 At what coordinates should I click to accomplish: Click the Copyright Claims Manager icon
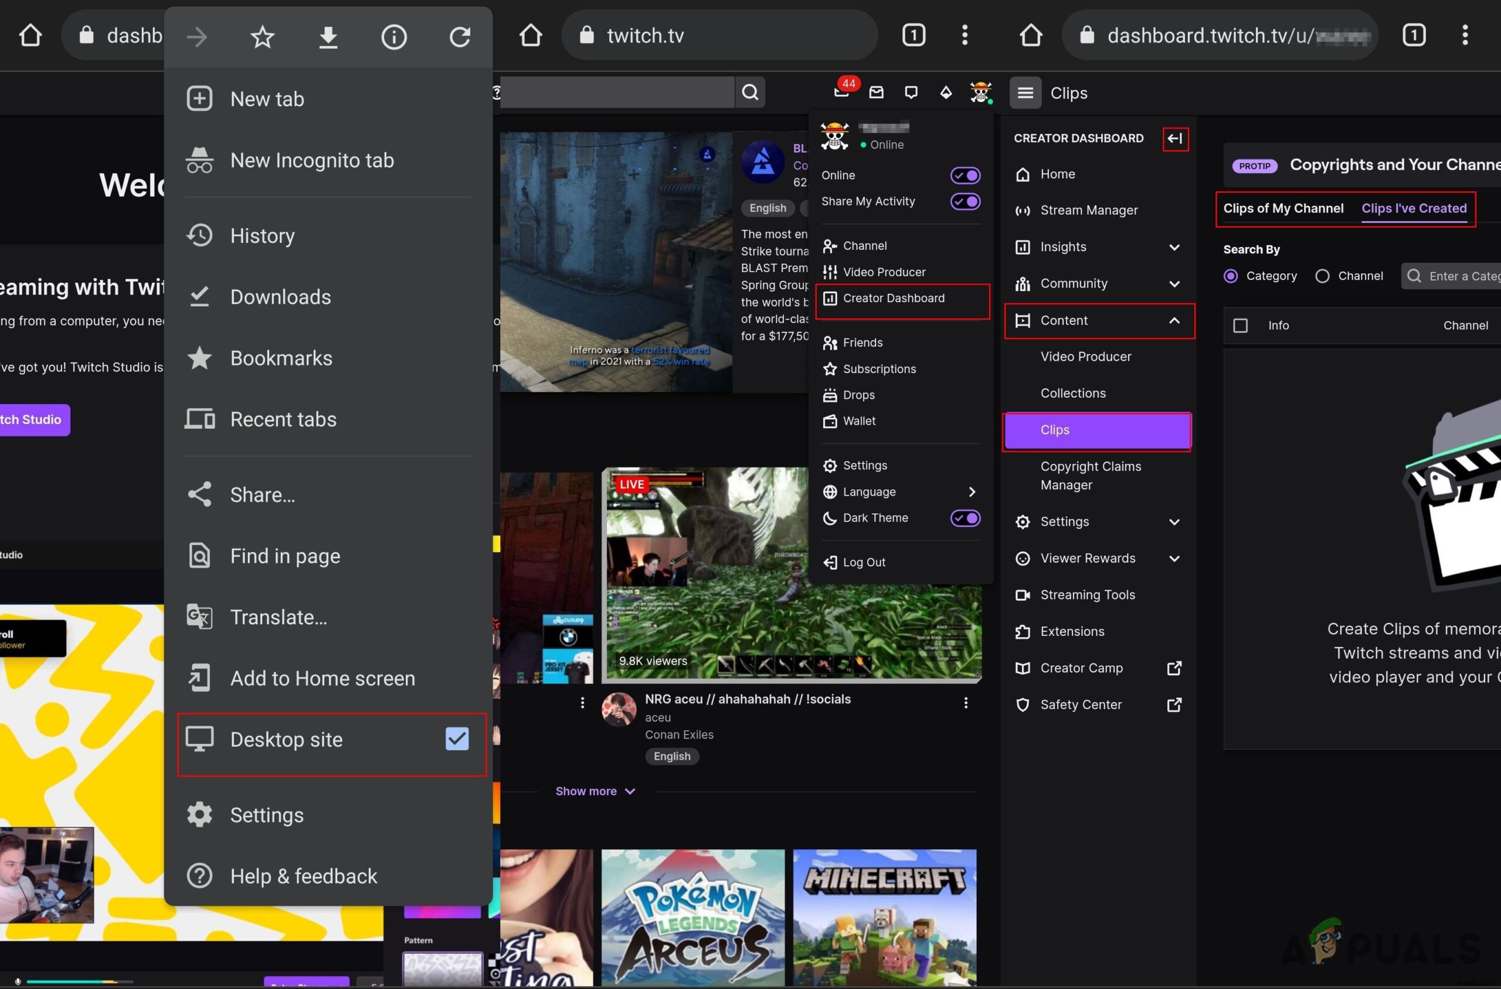pos(1091,475)
